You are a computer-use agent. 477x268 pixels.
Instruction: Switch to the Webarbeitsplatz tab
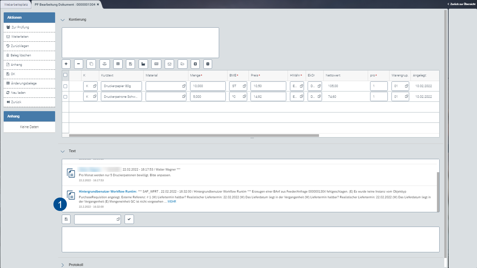pos(16,5)
